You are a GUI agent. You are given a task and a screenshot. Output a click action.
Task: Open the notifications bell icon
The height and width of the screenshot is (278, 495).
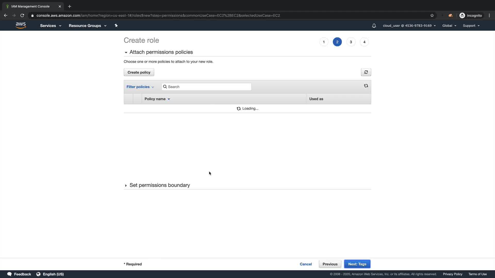374,26
